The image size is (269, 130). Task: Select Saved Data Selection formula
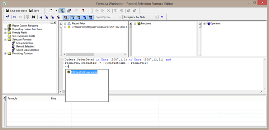pos(28,50)
